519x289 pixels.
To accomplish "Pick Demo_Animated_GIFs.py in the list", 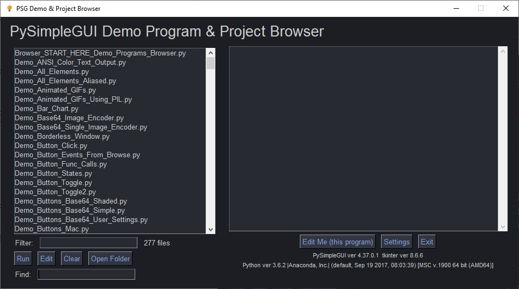I will 56,90.
